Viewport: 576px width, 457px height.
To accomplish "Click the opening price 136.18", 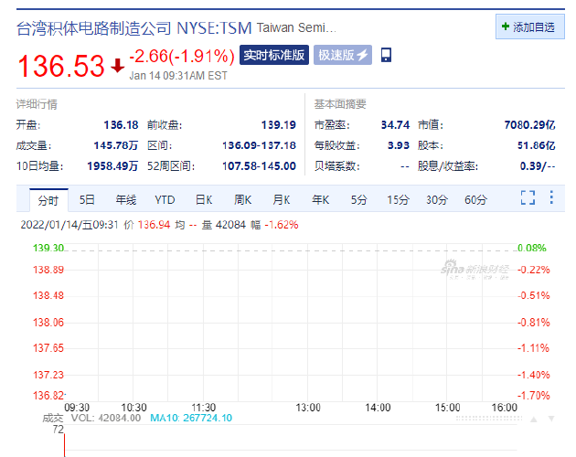I will coord(121,125).
